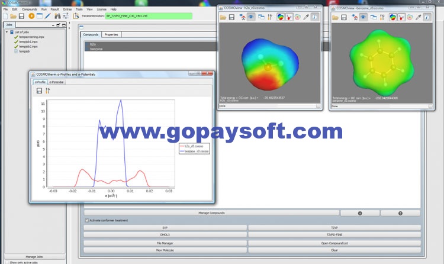Click the DMOL3 database button
Image resolution: width=444 pixels, height=264 pixels.
(165, 235)
